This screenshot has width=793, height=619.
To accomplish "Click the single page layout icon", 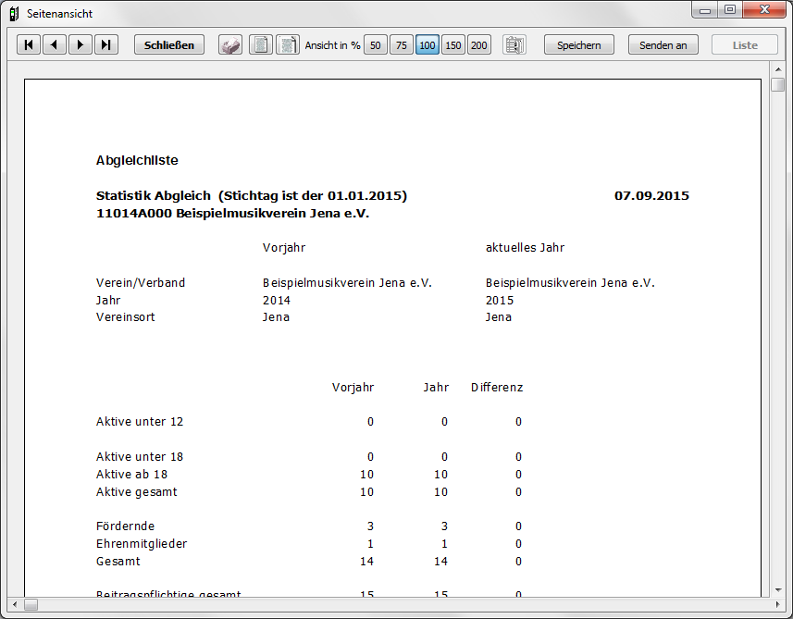I will point(261,45).
